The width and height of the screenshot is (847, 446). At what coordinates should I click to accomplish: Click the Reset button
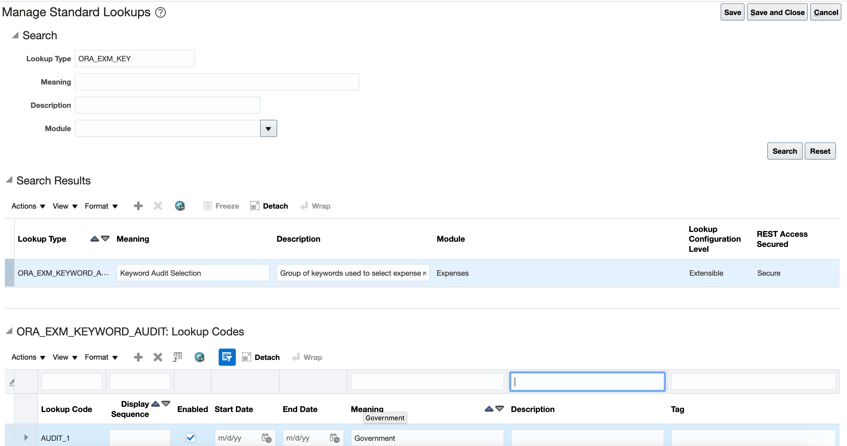click(x=820, y=151)
